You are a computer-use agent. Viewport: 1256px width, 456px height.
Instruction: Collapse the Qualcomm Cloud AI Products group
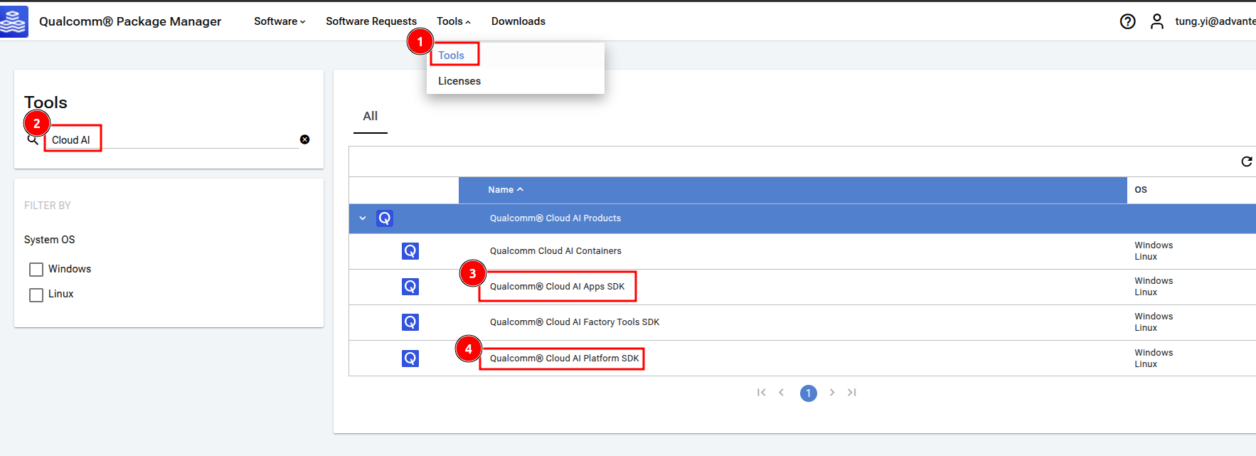[363, 218]
